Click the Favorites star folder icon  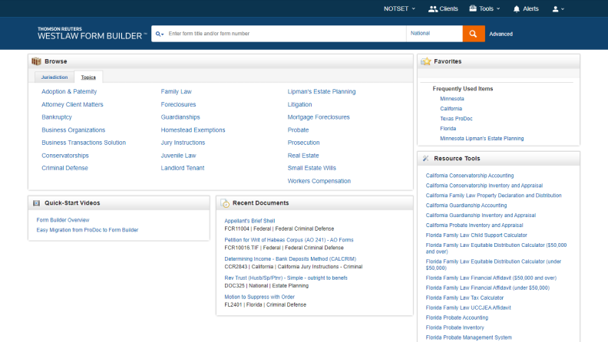(425, 61)
